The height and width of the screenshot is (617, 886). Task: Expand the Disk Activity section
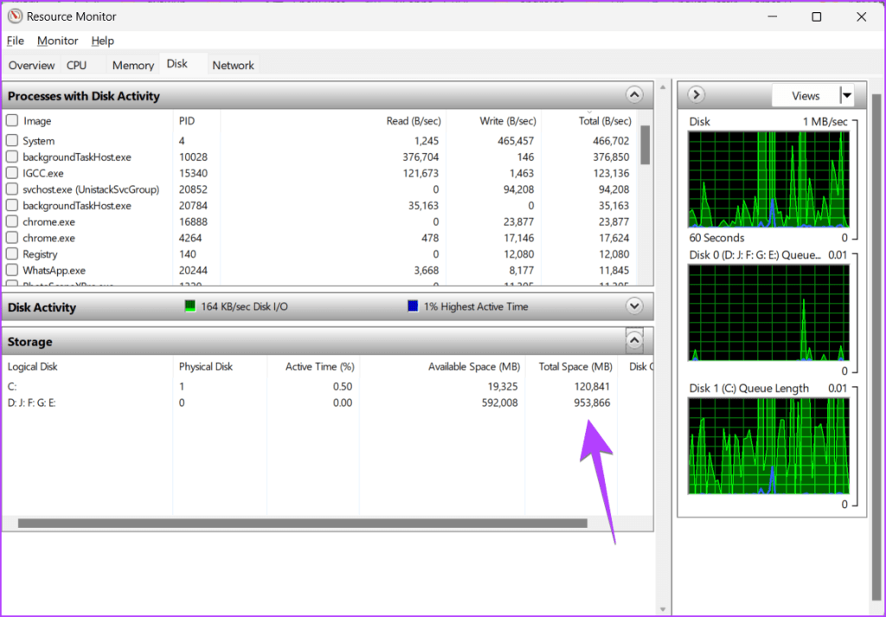point(633,305)
